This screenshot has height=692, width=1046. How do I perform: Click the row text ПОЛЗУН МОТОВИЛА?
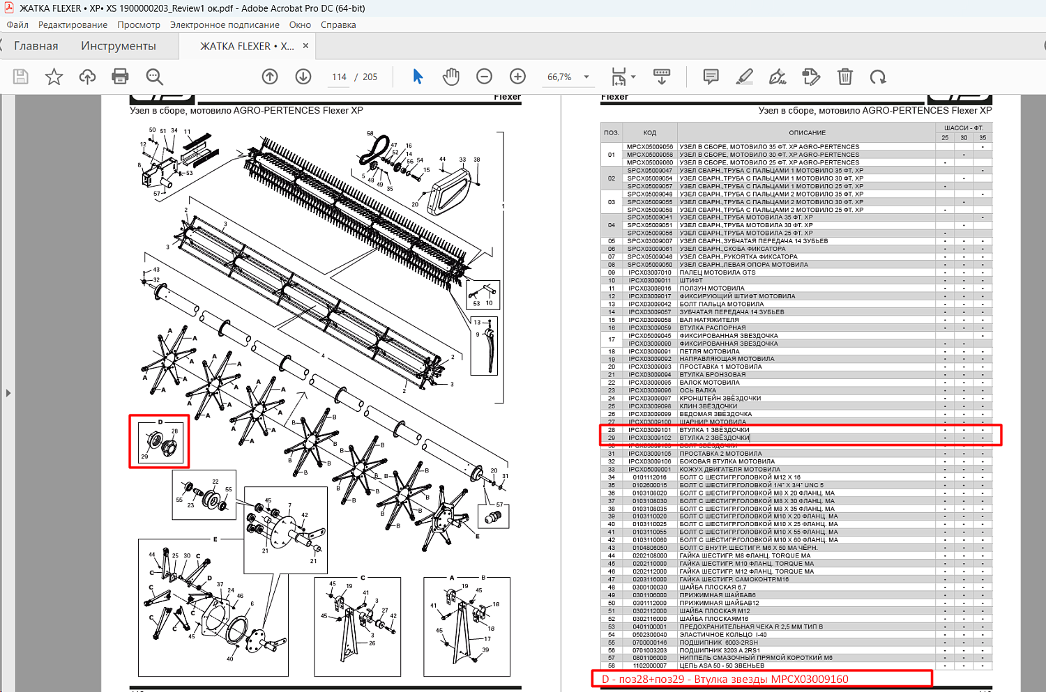tap(712, 288)
